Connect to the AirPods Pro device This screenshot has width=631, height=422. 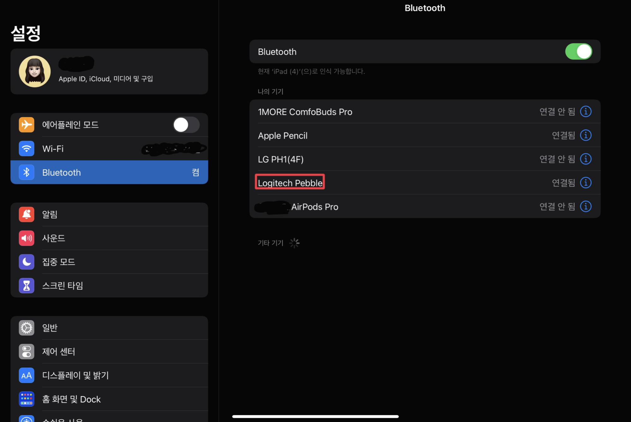point(425,206)
